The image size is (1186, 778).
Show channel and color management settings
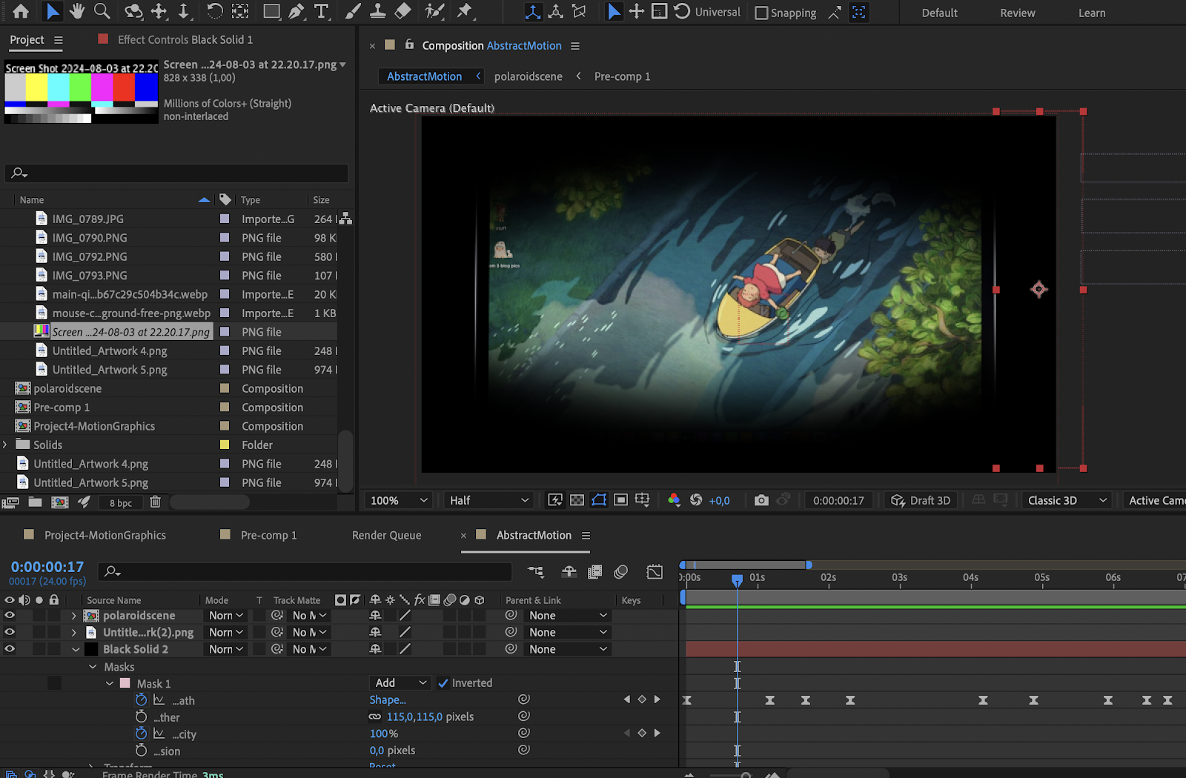(x=673, y=500)
